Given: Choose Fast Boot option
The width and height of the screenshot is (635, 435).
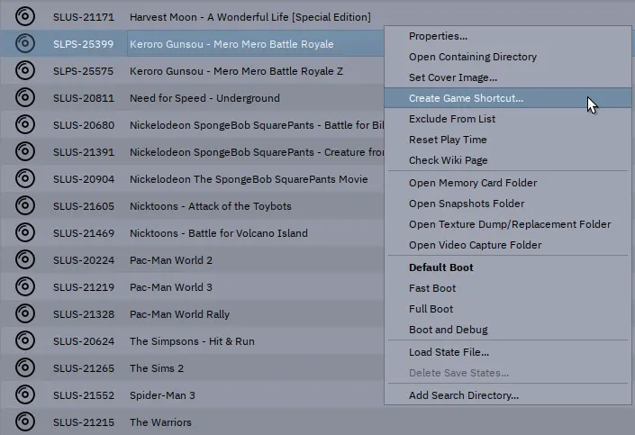Looking at the screenshot, I should click(508, 288).
